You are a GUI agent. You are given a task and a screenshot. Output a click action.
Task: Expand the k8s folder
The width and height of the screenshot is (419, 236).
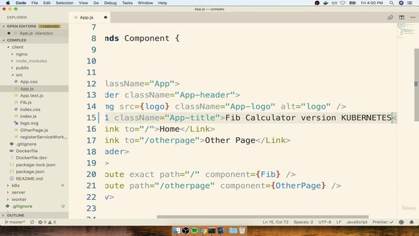point(16,186)
